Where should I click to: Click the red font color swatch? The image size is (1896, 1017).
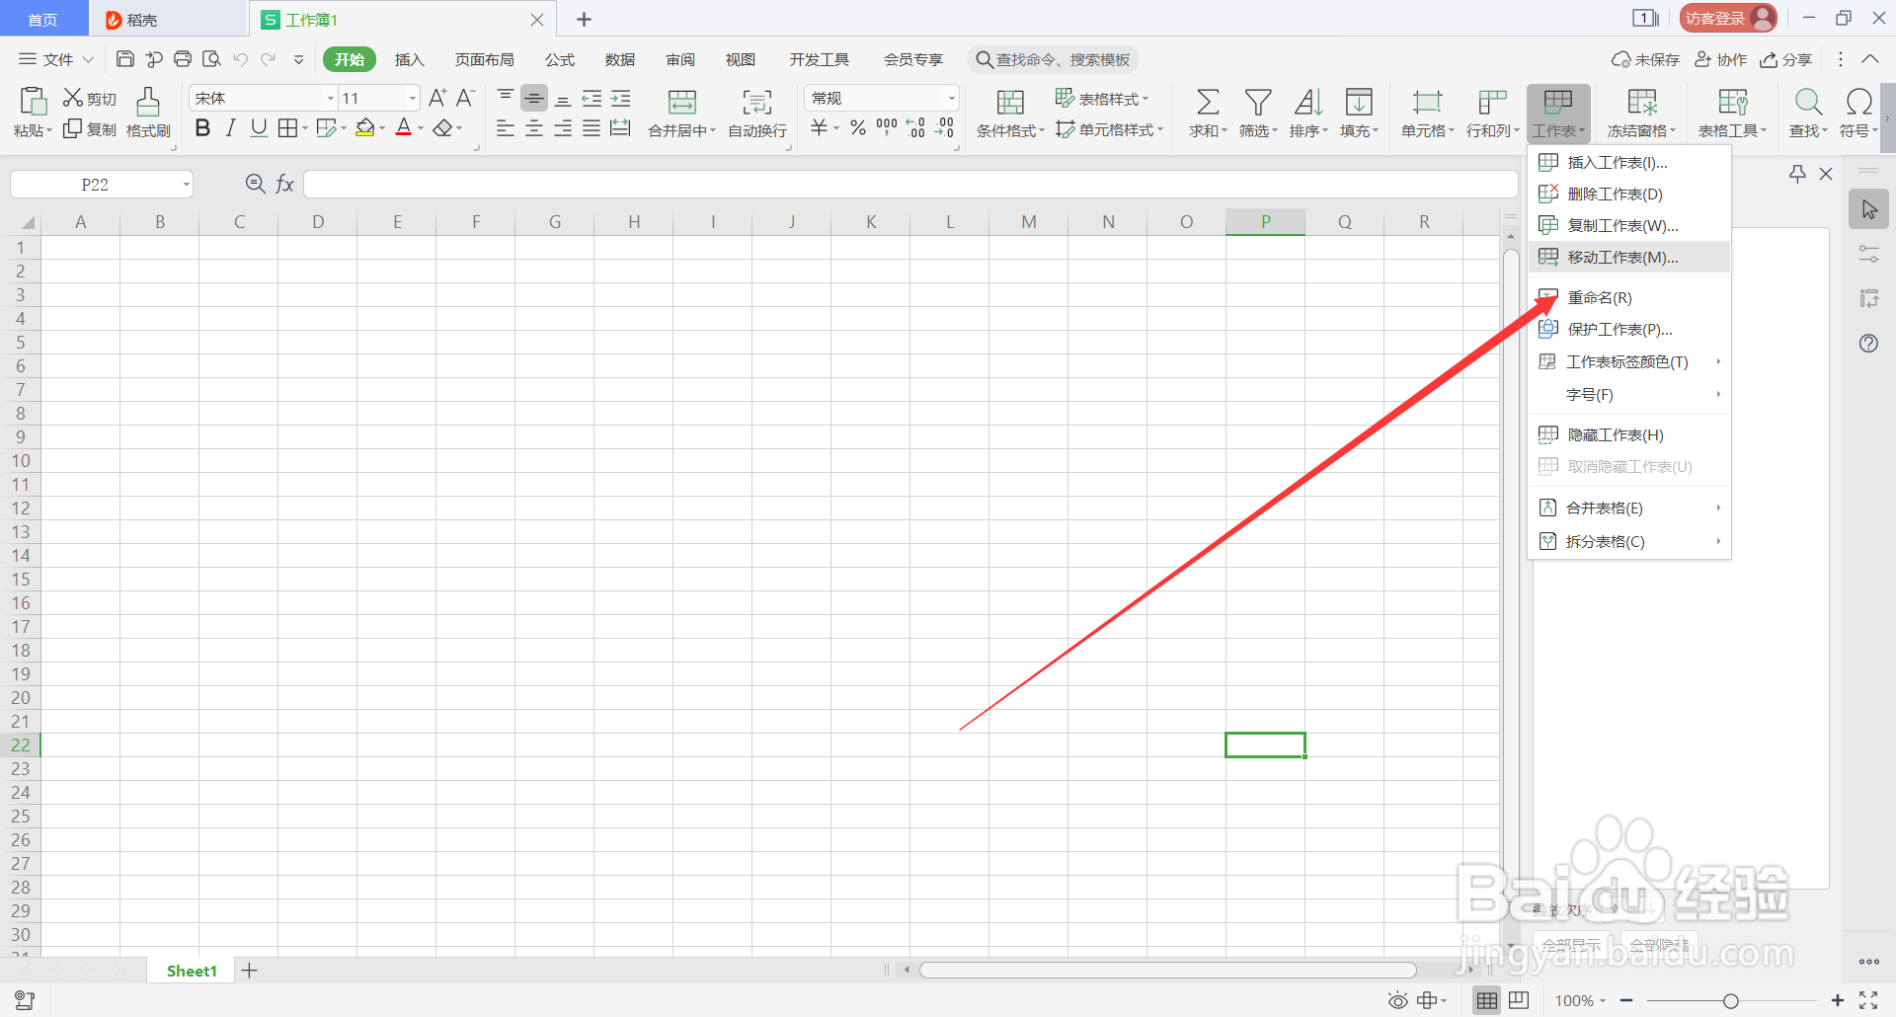click(x=403, y=127)
